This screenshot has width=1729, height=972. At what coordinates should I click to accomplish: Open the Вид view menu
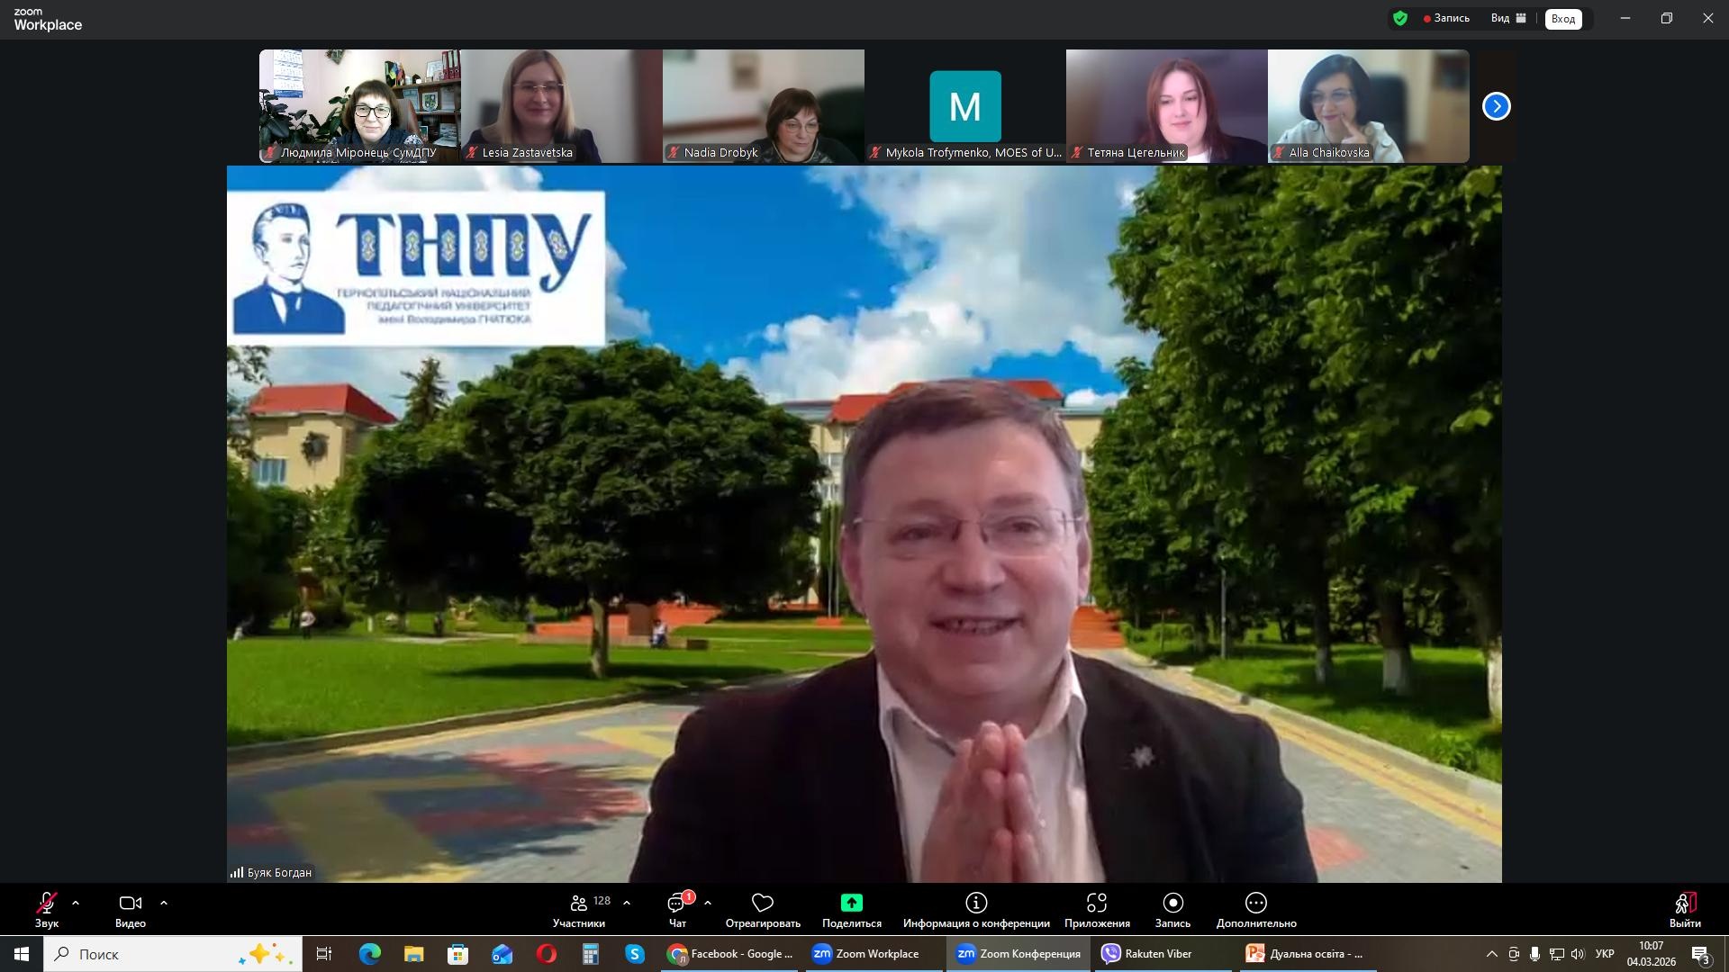1508,18
